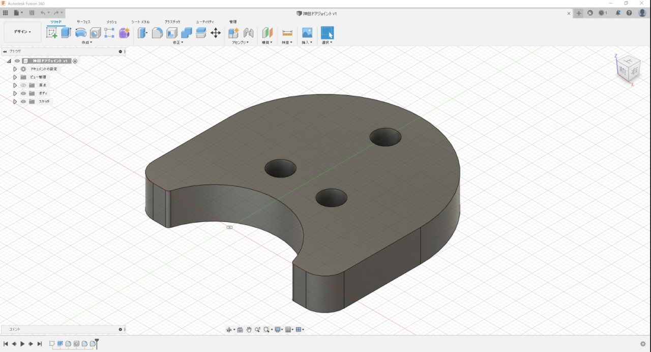
Task: Select the Create Sketch tool
Action: [x=52, y=33]
